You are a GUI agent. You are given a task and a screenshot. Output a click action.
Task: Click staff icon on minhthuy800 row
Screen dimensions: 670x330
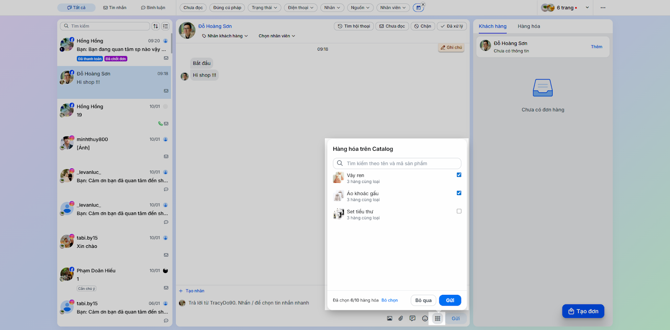165,139
